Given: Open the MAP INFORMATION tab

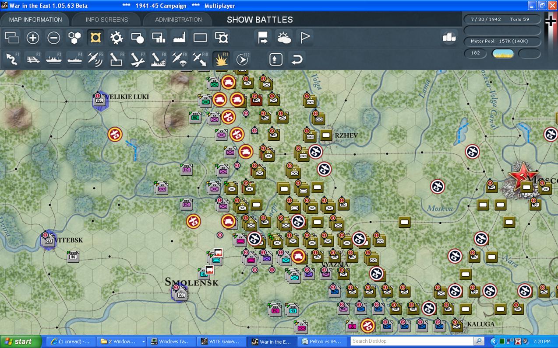Looking at the screenshot, I should (35, 20).
